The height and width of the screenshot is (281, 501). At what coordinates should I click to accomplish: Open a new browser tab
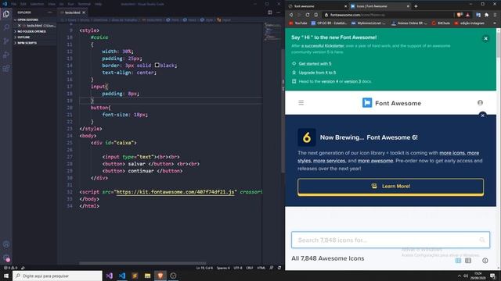tap(416, 6)
